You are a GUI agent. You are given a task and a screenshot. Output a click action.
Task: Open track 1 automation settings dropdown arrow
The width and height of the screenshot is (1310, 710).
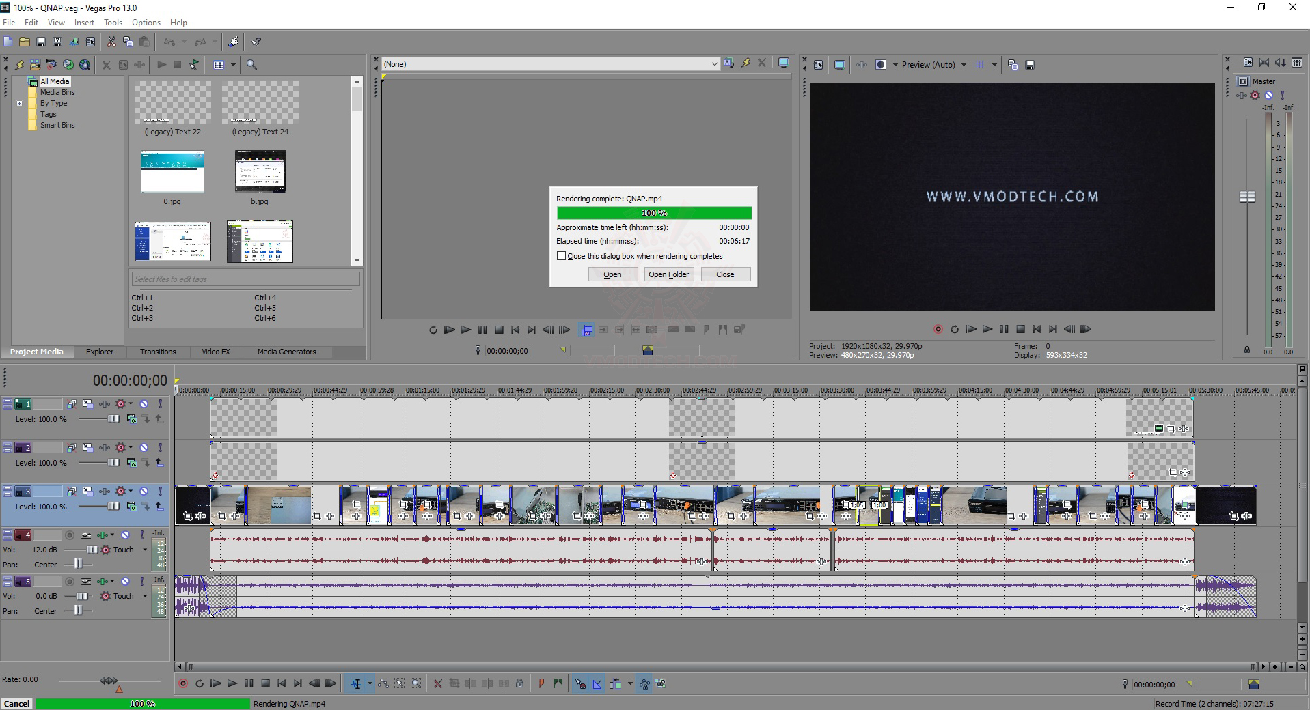(131, 404)
